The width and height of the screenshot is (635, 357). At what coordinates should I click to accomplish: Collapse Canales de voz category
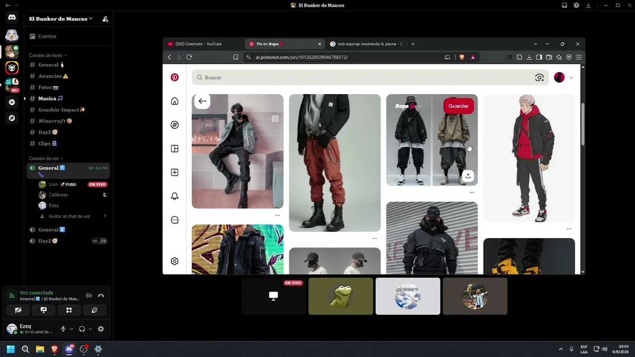click(x=46, y=159)
